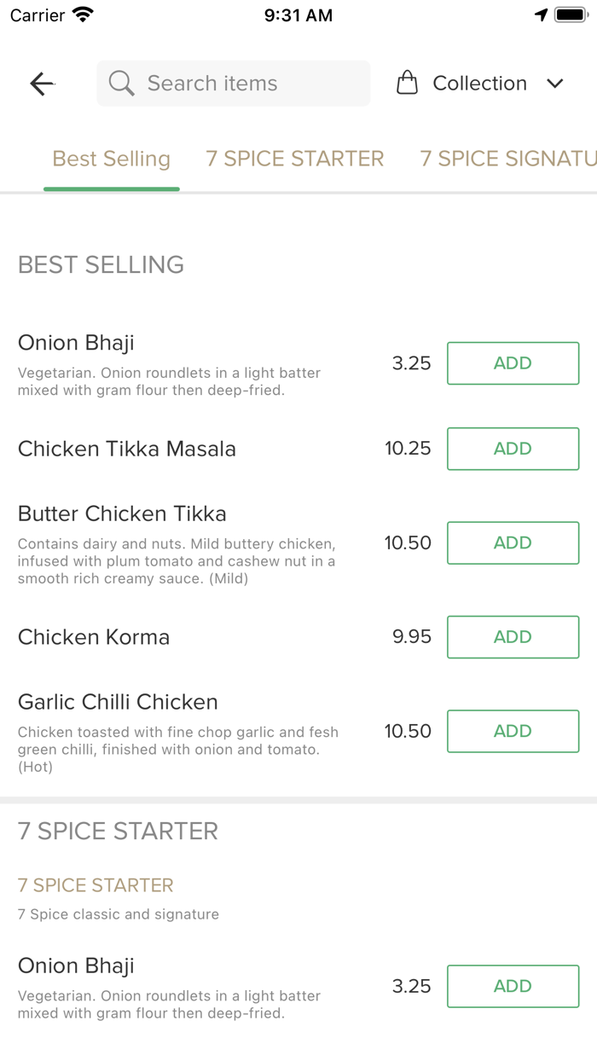Image resolution: width=597 pixels, height=1061 pixels.
Task: Tap the shopping bag icon
Action: (408, 84)
